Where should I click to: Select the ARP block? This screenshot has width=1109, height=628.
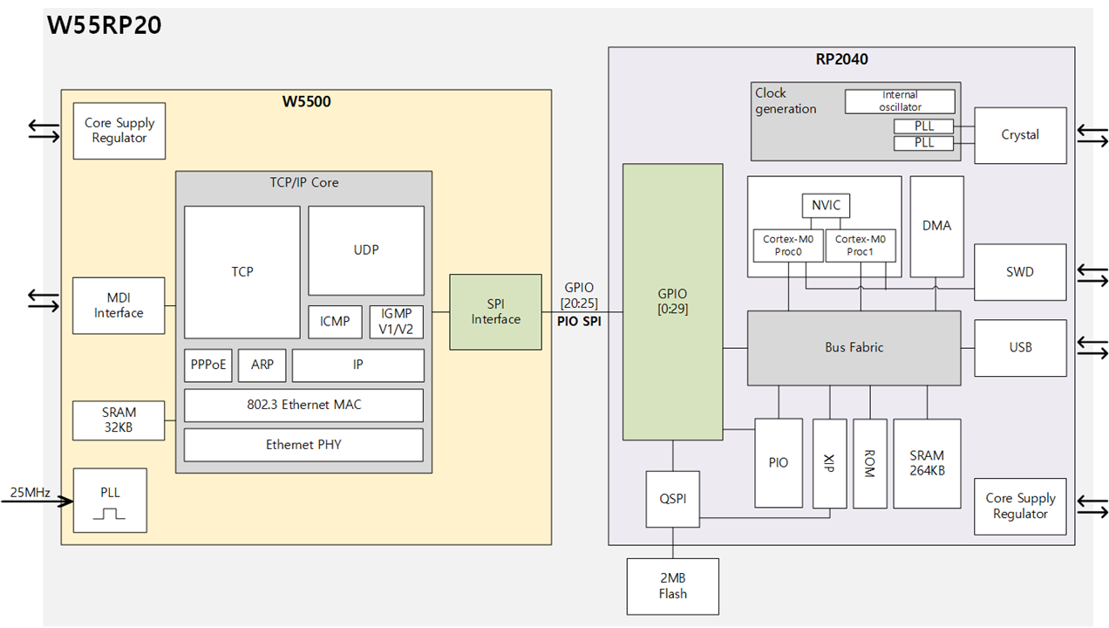[x=262, y=365]
